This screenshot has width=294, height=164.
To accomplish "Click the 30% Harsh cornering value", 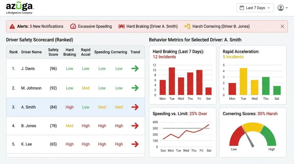I will click(x=267, y=114).
